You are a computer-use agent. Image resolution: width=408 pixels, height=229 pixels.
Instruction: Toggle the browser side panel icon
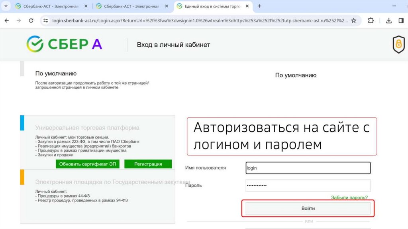[x=401, y=21]
